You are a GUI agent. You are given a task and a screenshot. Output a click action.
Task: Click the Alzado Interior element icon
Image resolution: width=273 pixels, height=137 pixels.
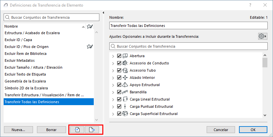click(x=125, y=78)
